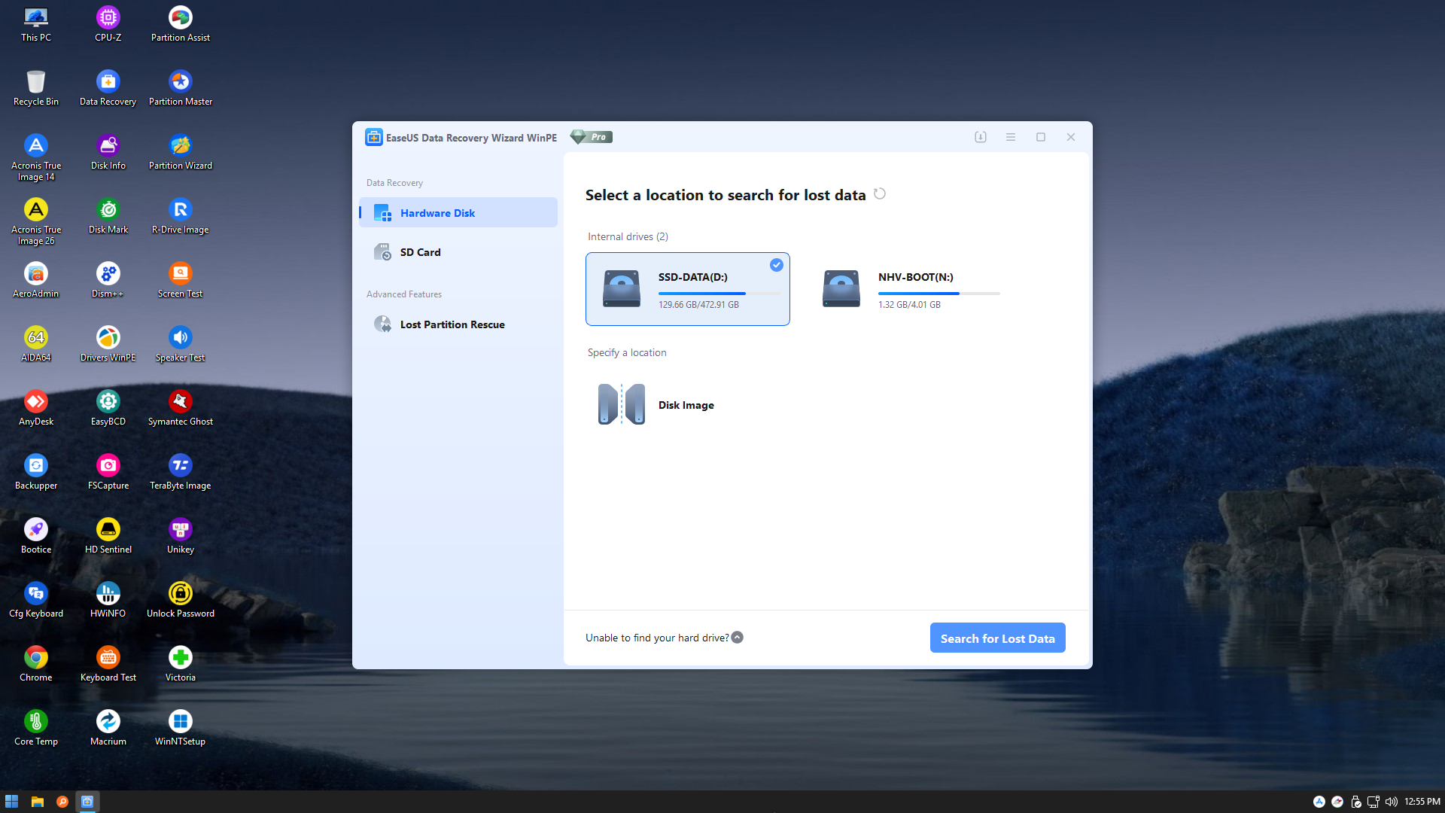Click the NHV-BOOT usage progress bar
The width and height of the screenshot is (1445, 813).
tap(939, 294)
